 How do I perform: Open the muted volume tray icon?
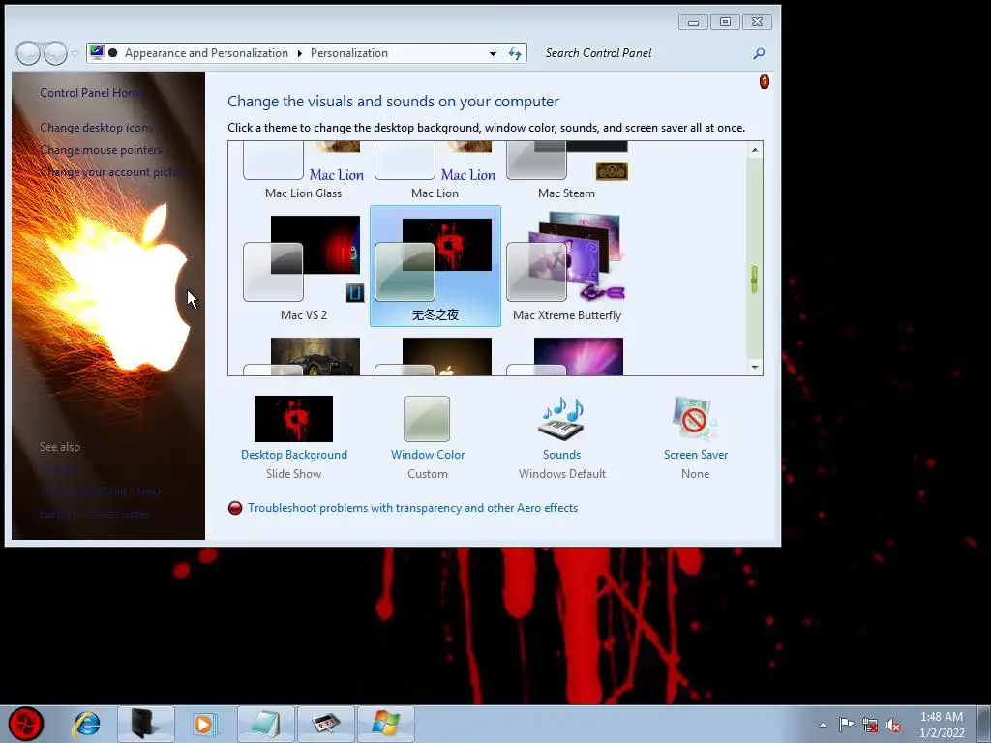[x=893, y=725]
